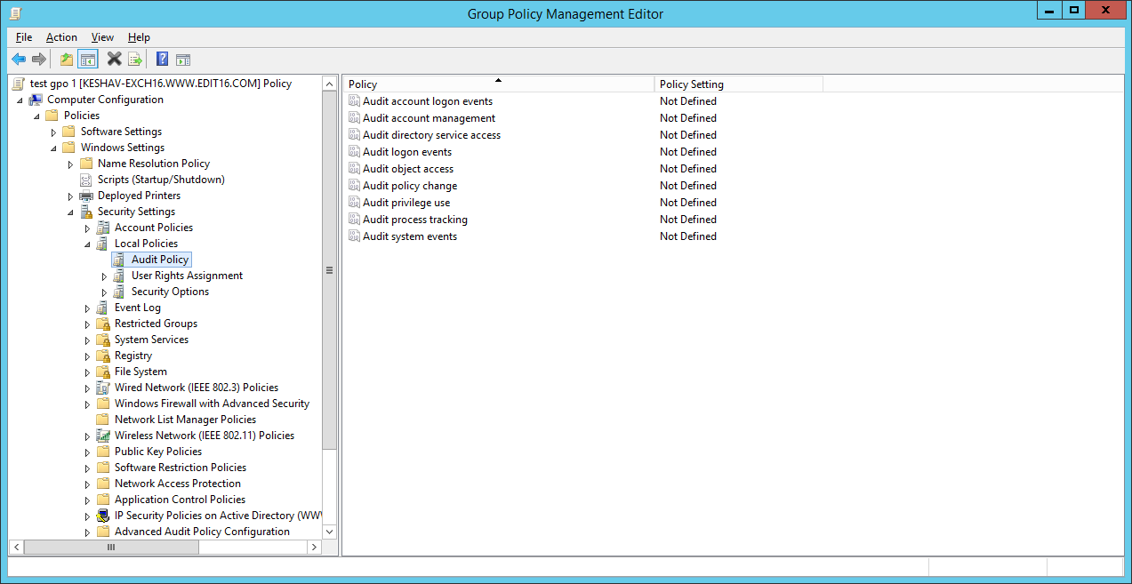Click tree pane vertical scroll down arrow
Image resolution: width=1132 pixels, height=584 pixels.
(x=329, y=531)
